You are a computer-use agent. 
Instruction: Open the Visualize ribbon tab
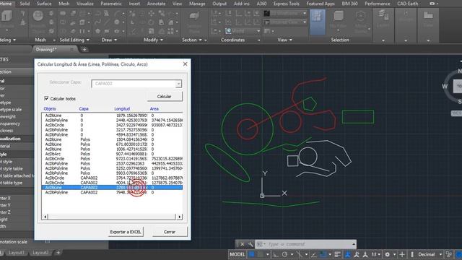pos(85,4)
